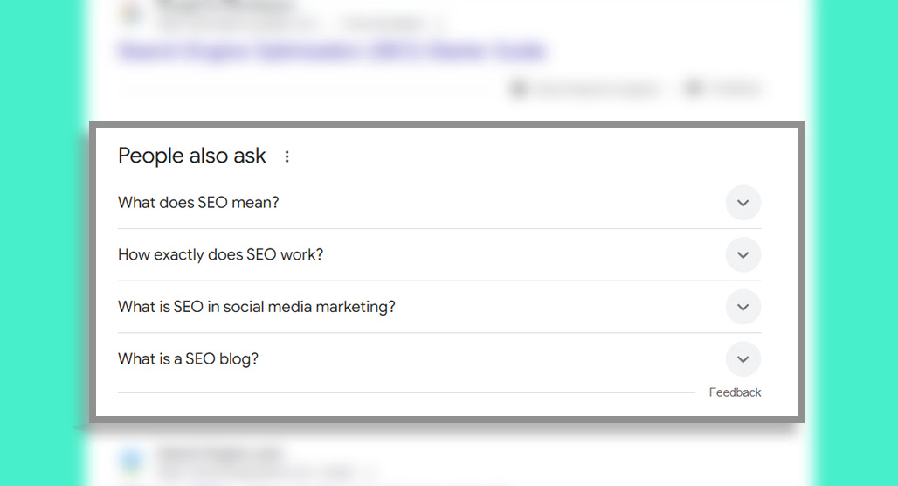The height and width of the screenshot is (486, 898).
Task: Click the shorter blurred gray button with icon
Action: coord(722,89)
